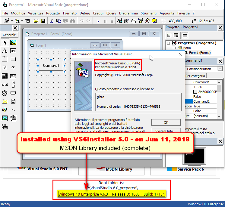Switch to Per categoria properties tab
The width and height of the screenshot is (225, 207).
(x=195, y=76)
